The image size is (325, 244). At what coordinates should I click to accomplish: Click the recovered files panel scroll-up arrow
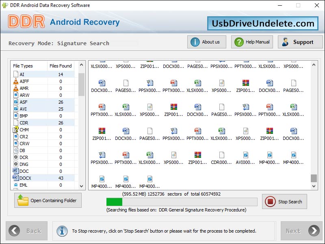point(314,65)
